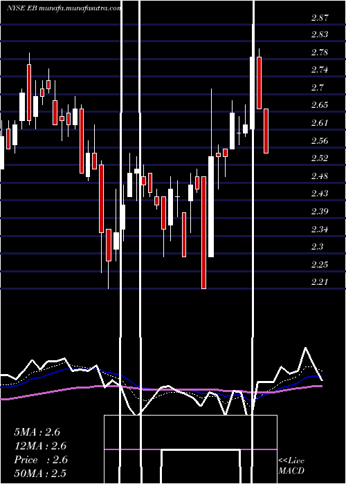The height and width of the screenshot is (484, 346).
Task: Click the 50MA : 2.5 readout
Action: 40,474
